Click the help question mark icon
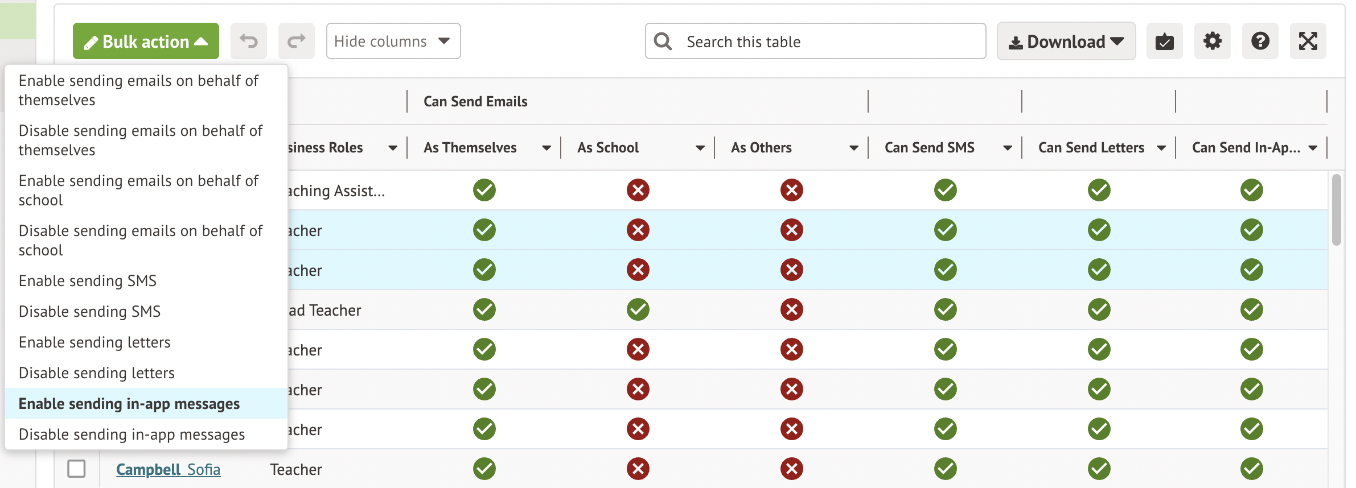This screenshot has height=488, width=1356. pyautogui.click(x=1260, y=41)
